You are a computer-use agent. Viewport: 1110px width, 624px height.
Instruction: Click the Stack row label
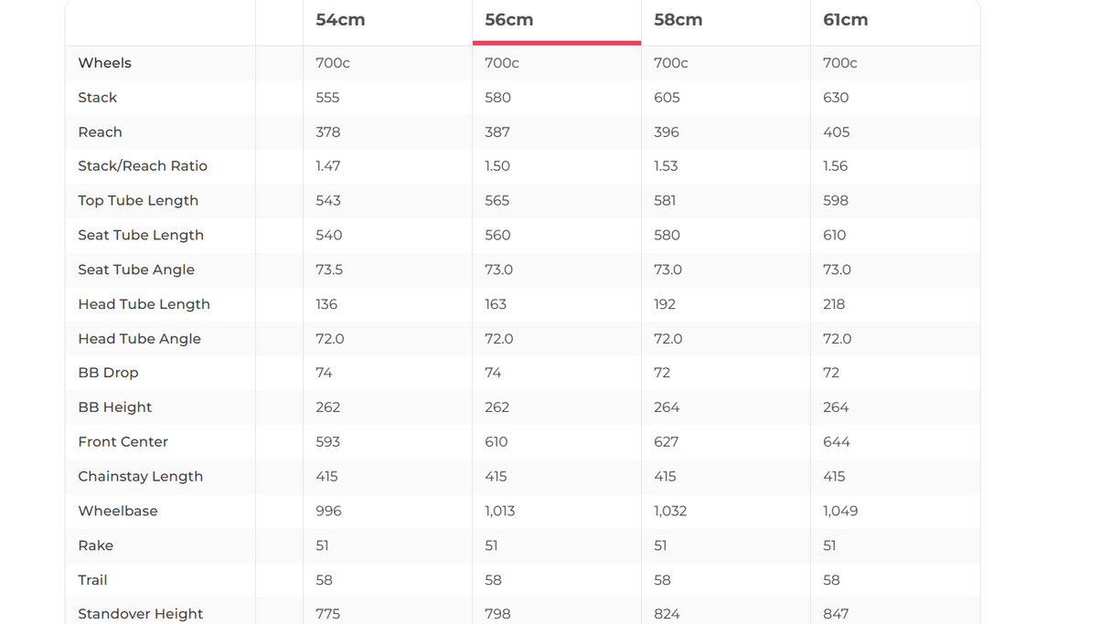pos(98,98)
